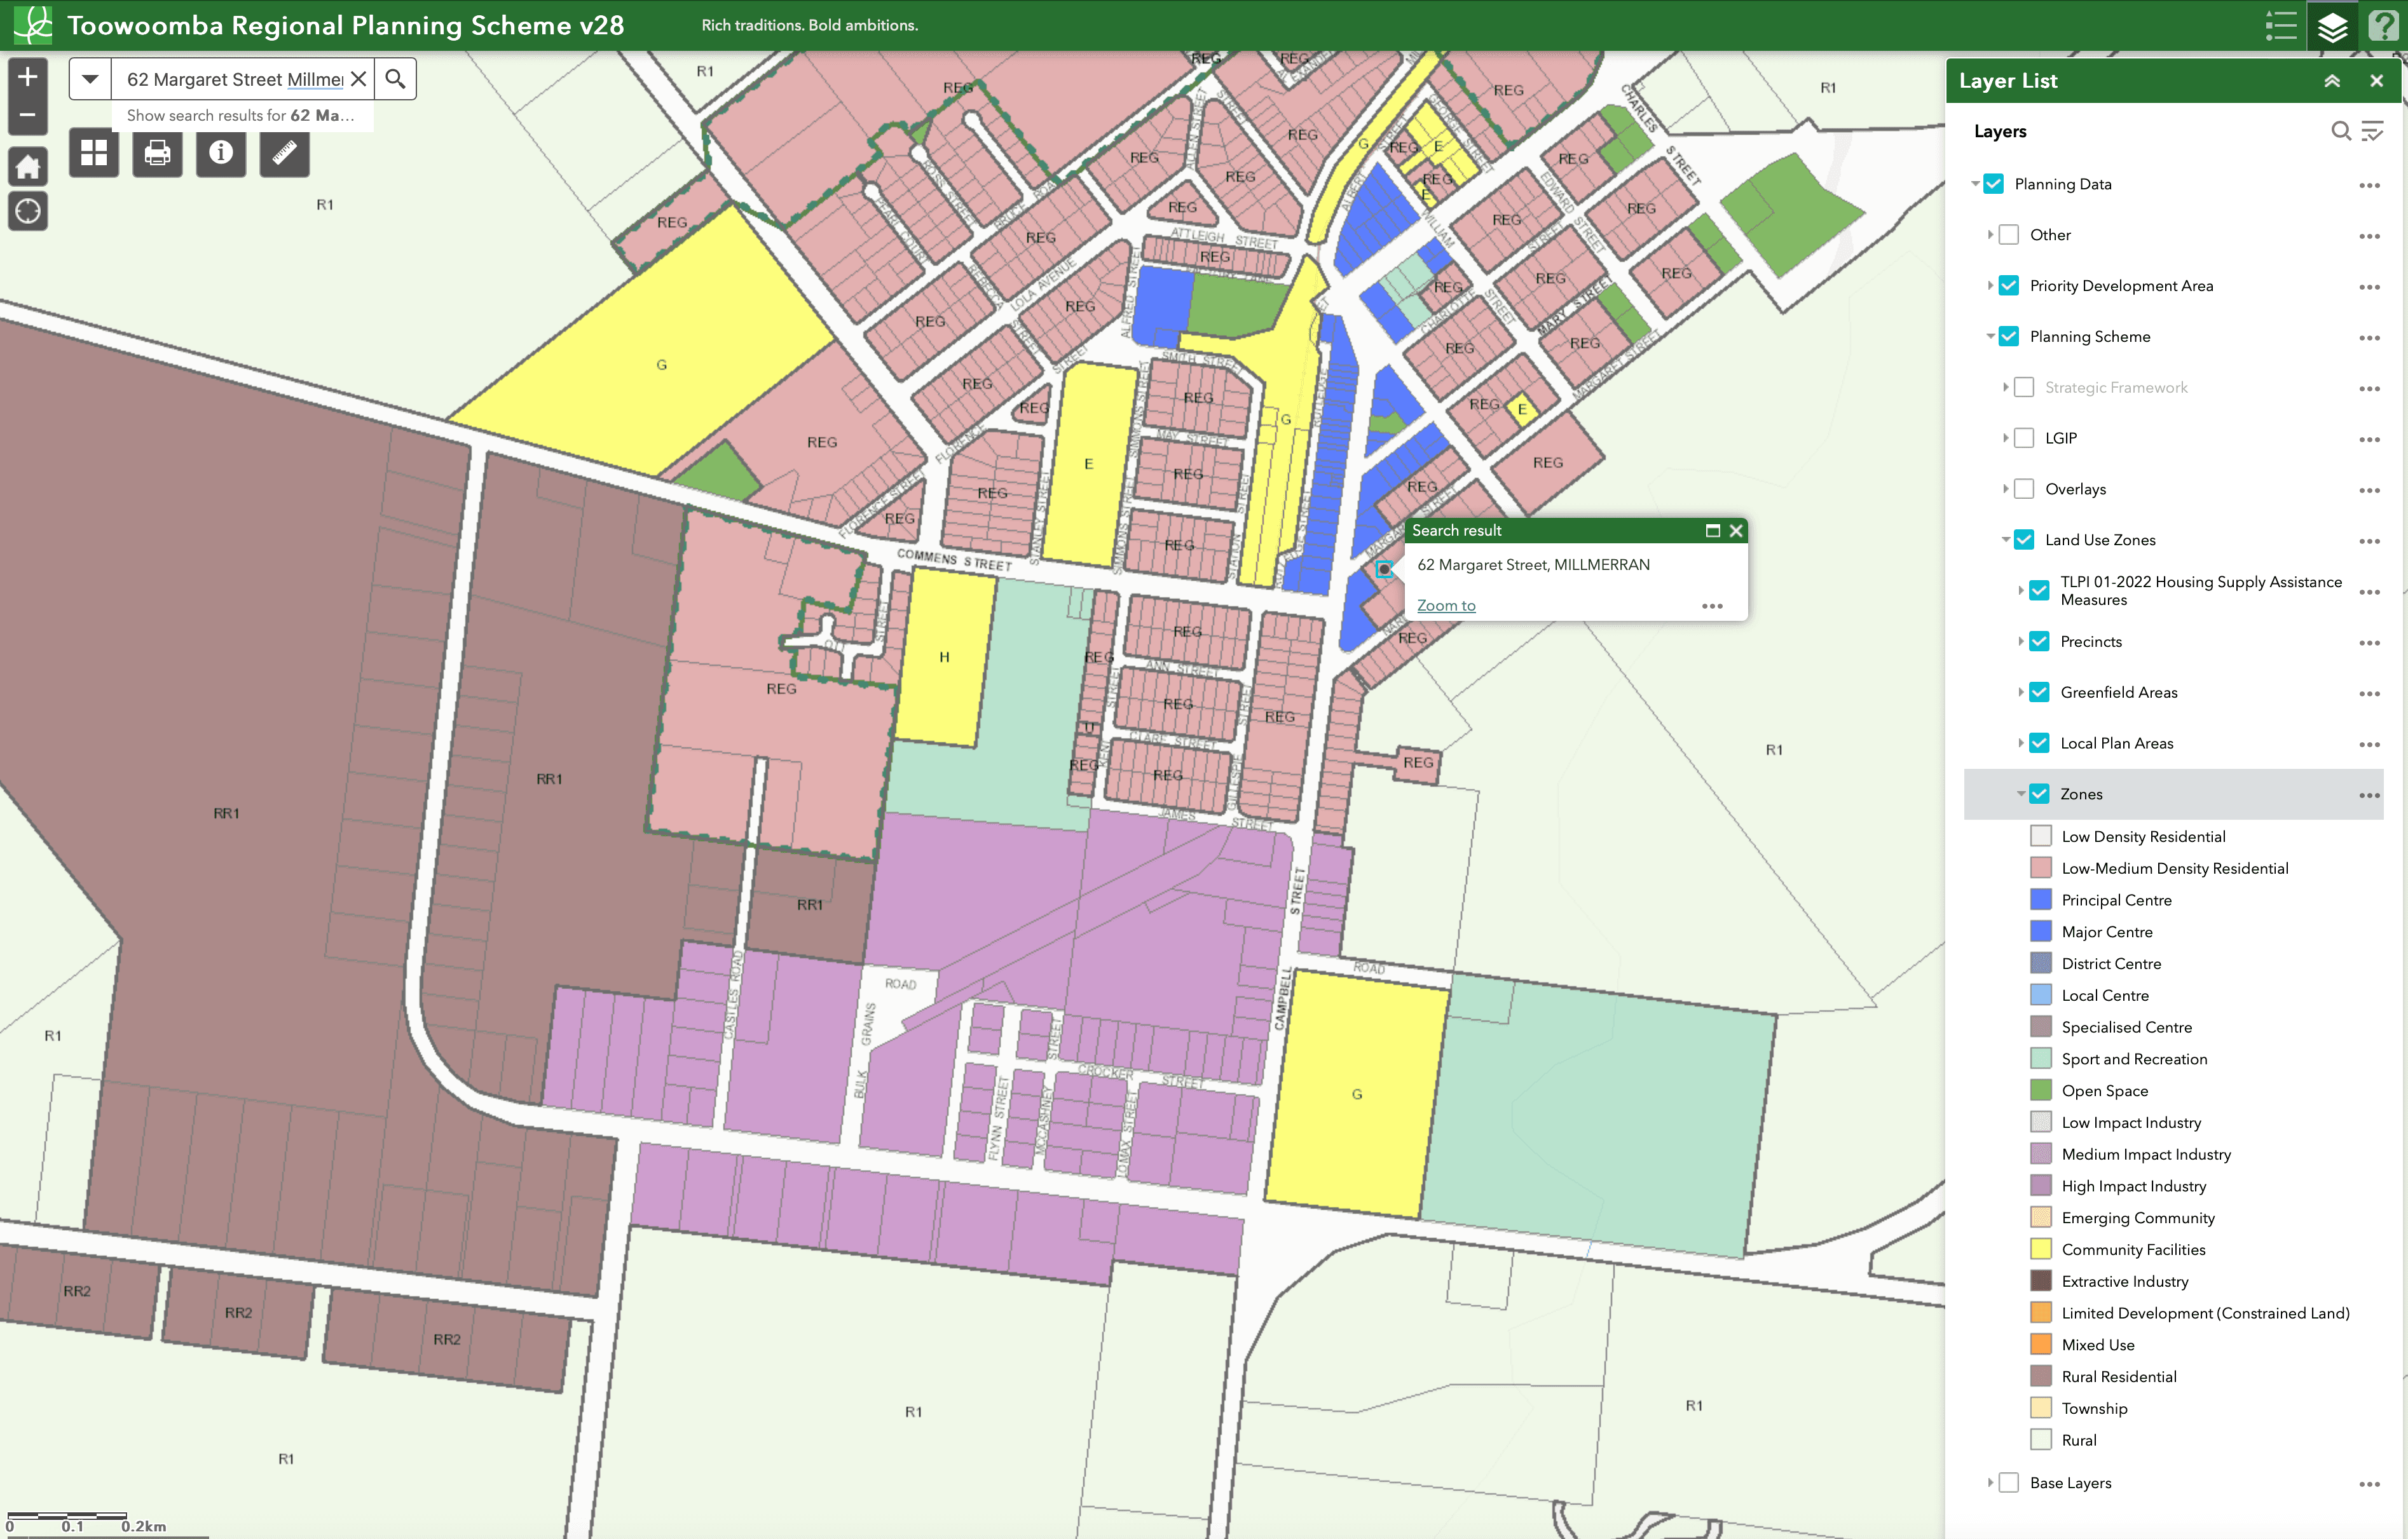The width and height of the screenshot is (2408, 1539).
Task: Toggle the Zones layer checkbox
Action: point(2039,794)
